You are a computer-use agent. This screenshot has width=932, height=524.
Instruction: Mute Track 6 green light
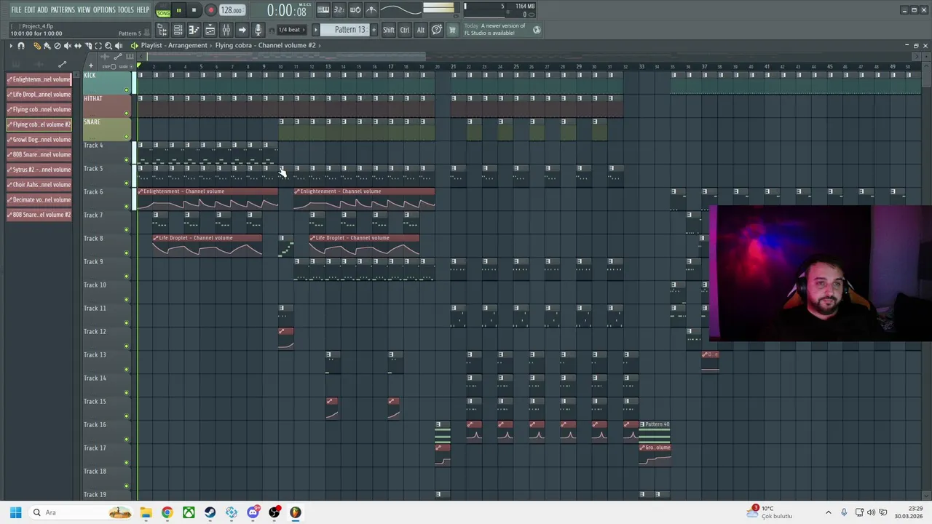click(x=127, y=207)
